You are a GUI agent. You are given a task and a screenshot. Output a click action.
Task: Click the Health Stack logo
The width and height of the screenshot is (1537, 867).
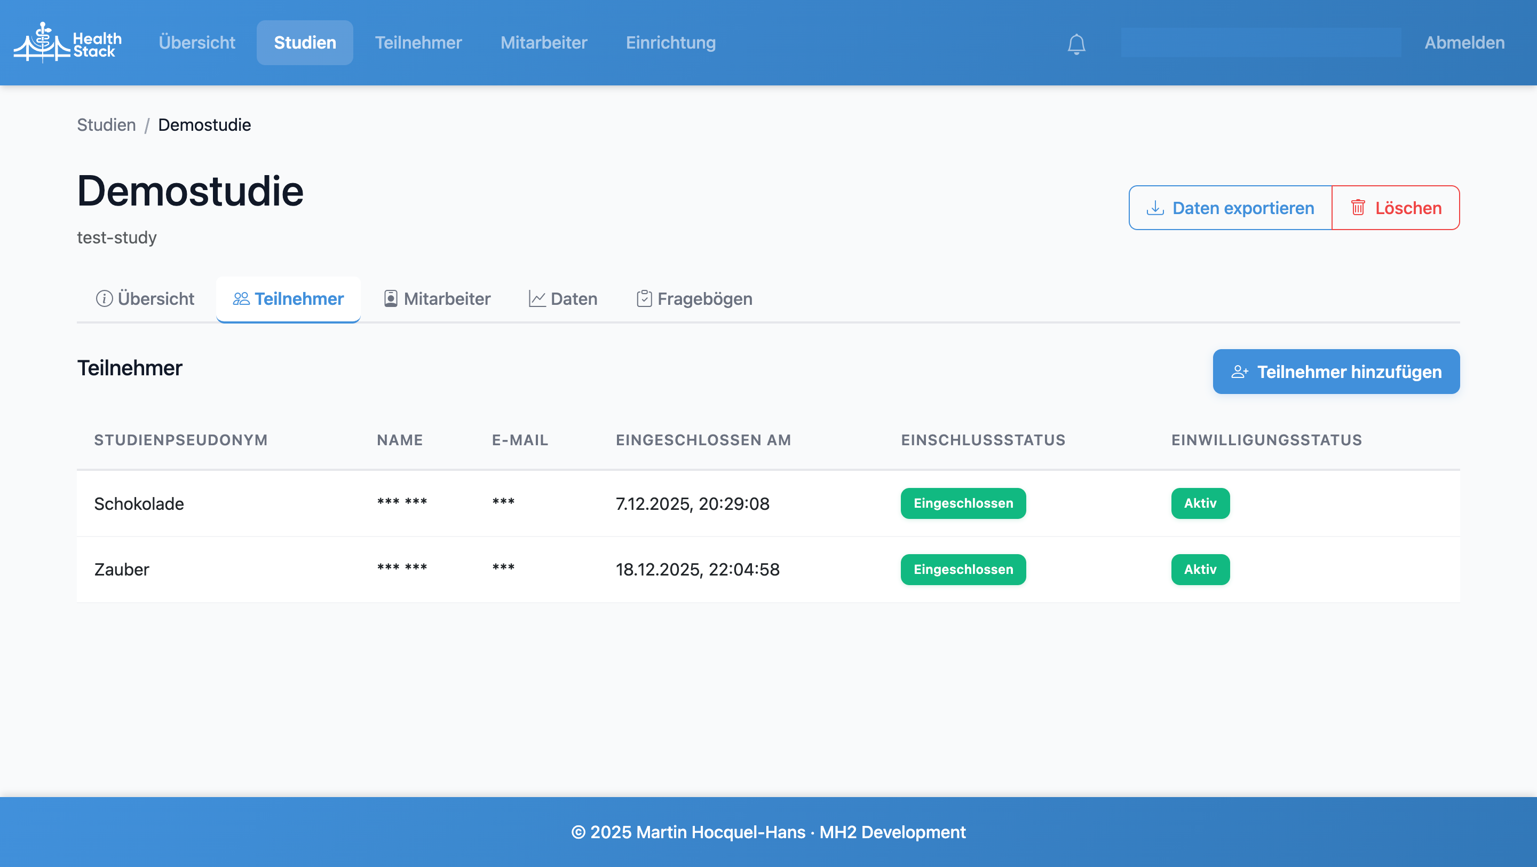coord(67,42)
